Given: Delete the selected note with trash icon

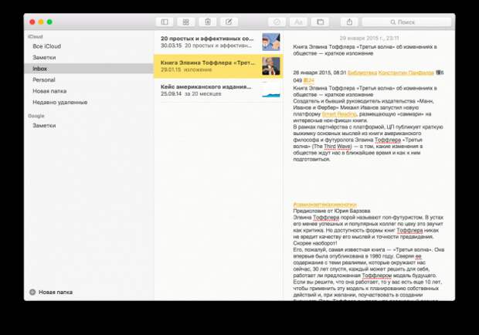Looking at the screenshot, I should click(x=208, y=22).
